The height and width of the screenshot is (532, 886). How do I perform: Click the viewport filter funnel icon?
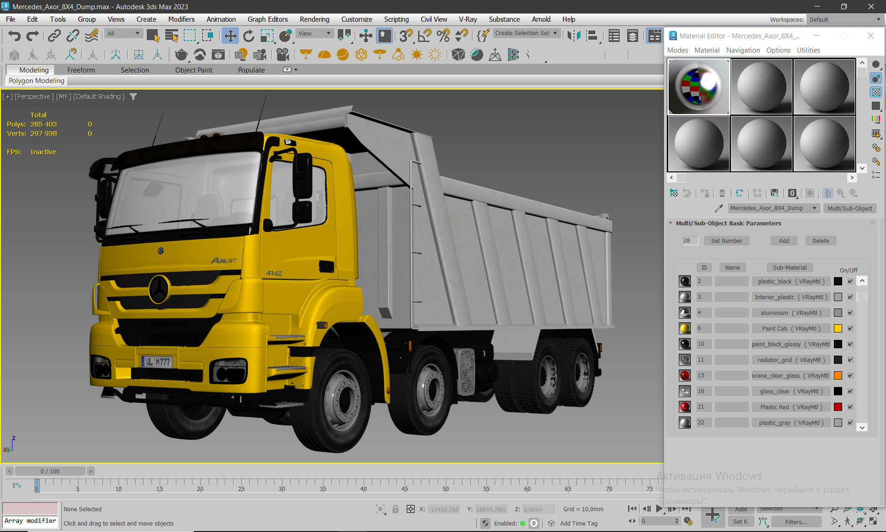coord(133,97)
